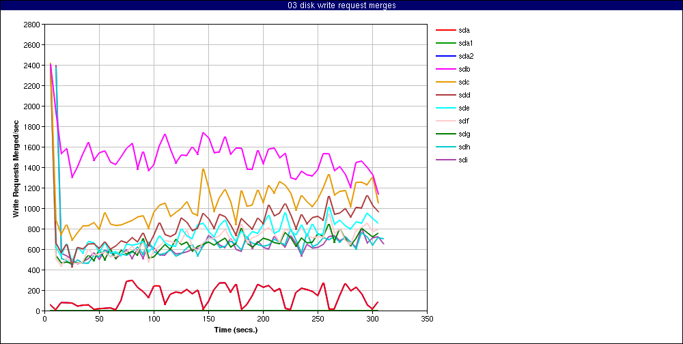Select the sda2 legend label
This screenshot has width=683, height=344.
coord(466,56)
